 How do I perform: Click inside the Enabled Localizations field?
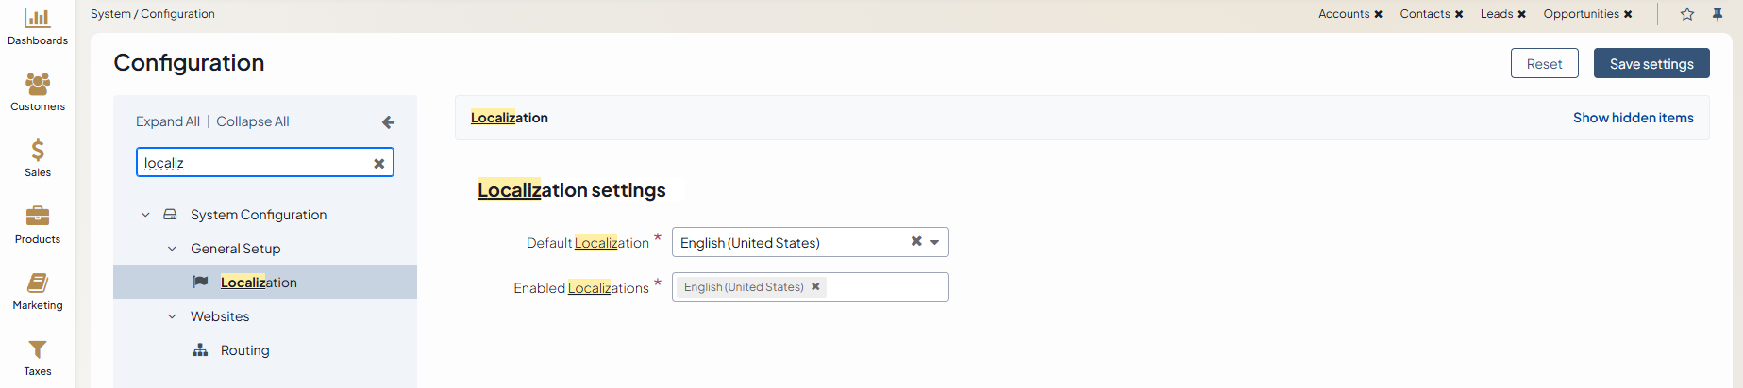tap(887, 287)
